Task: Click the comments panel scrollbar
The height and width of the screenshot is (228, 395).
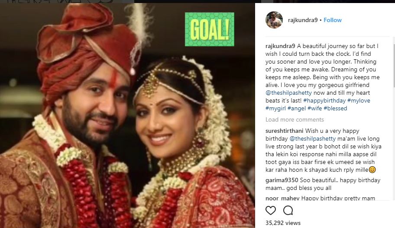Action: (394, 65)
